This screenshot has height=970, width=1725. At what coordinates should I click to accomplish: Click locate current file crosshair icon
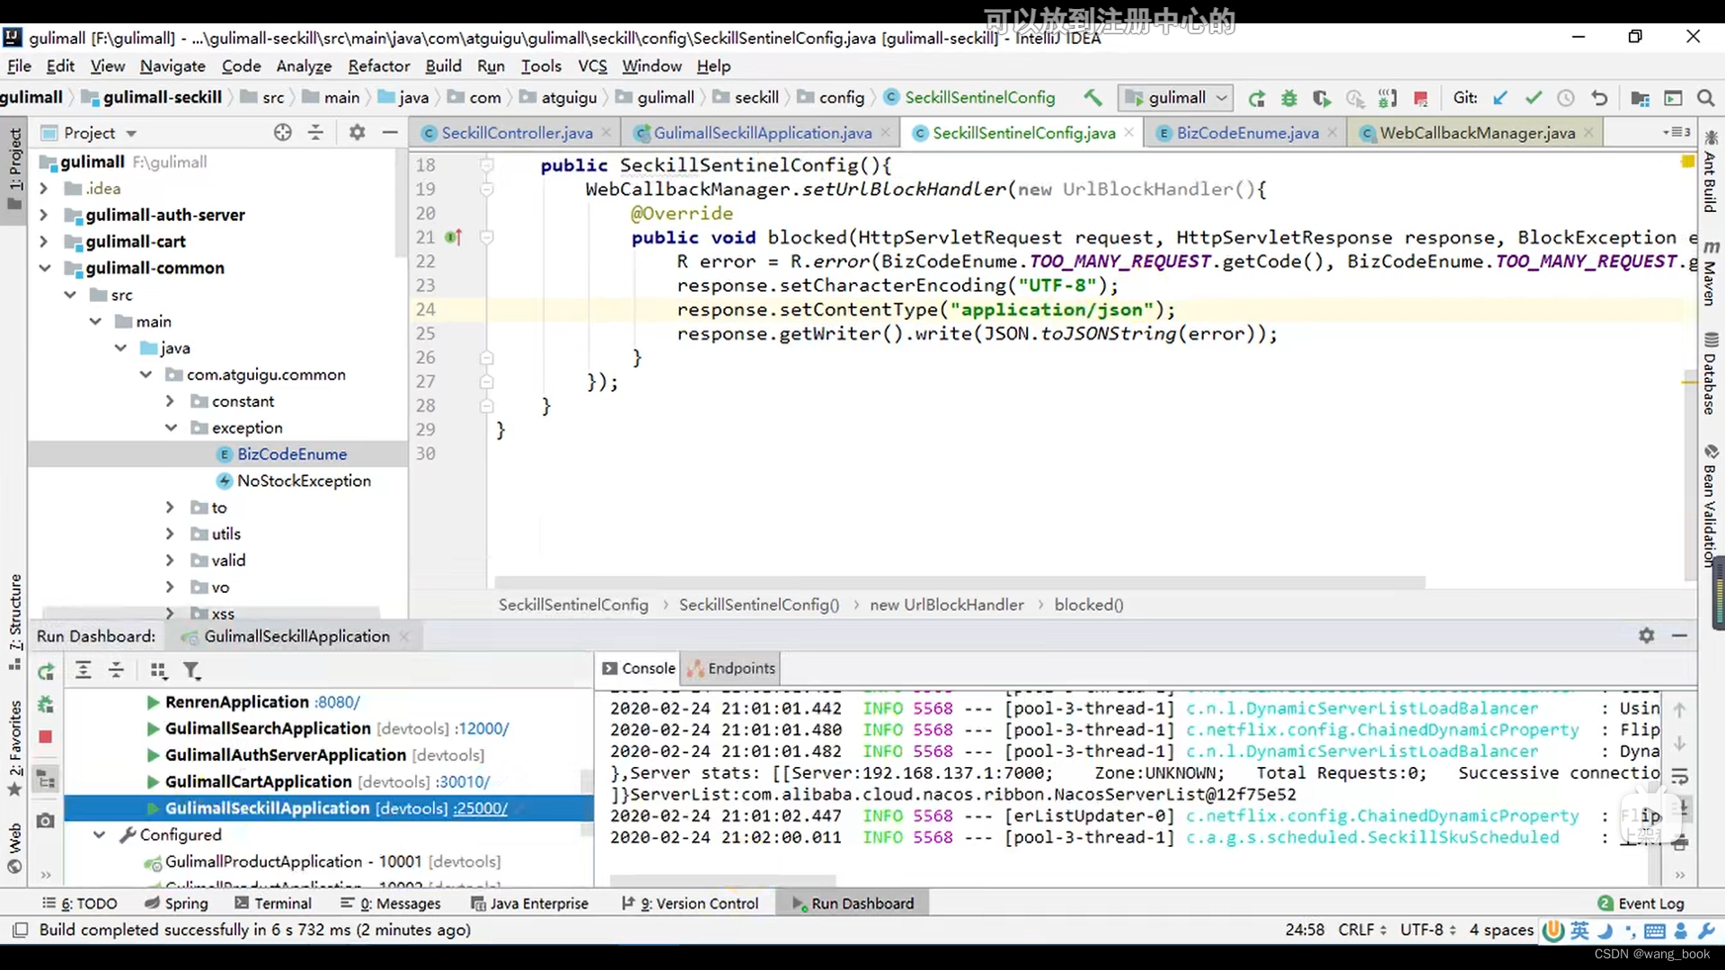point(283,132)
